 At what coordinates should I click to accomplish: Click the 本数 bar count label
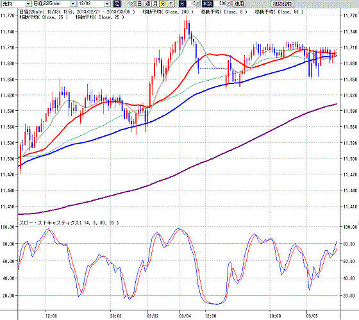207,4
